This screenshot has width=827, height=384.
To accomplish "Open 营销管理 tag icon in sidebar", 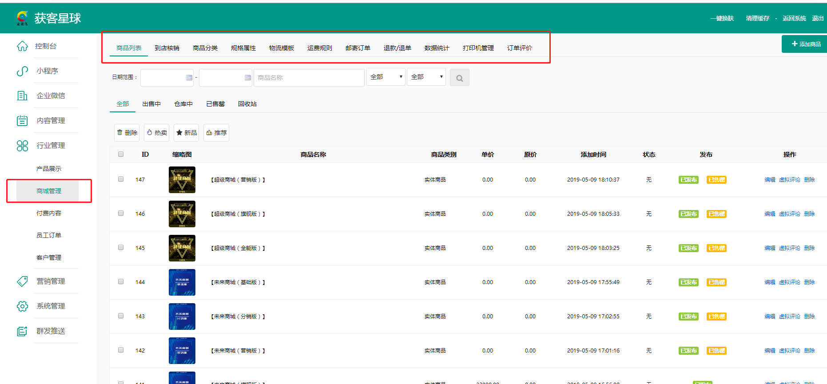I will tap(22, 281).
